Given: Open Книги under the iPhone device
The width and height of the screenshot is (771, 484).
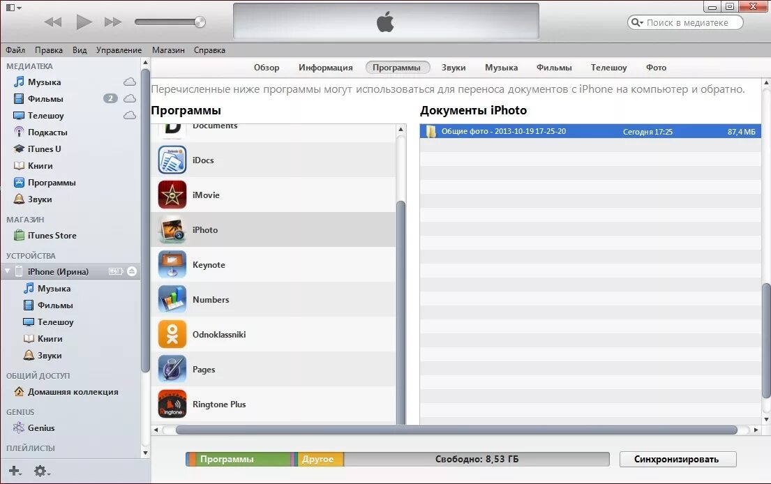Looking at the screenshot, I should (43, 338).
